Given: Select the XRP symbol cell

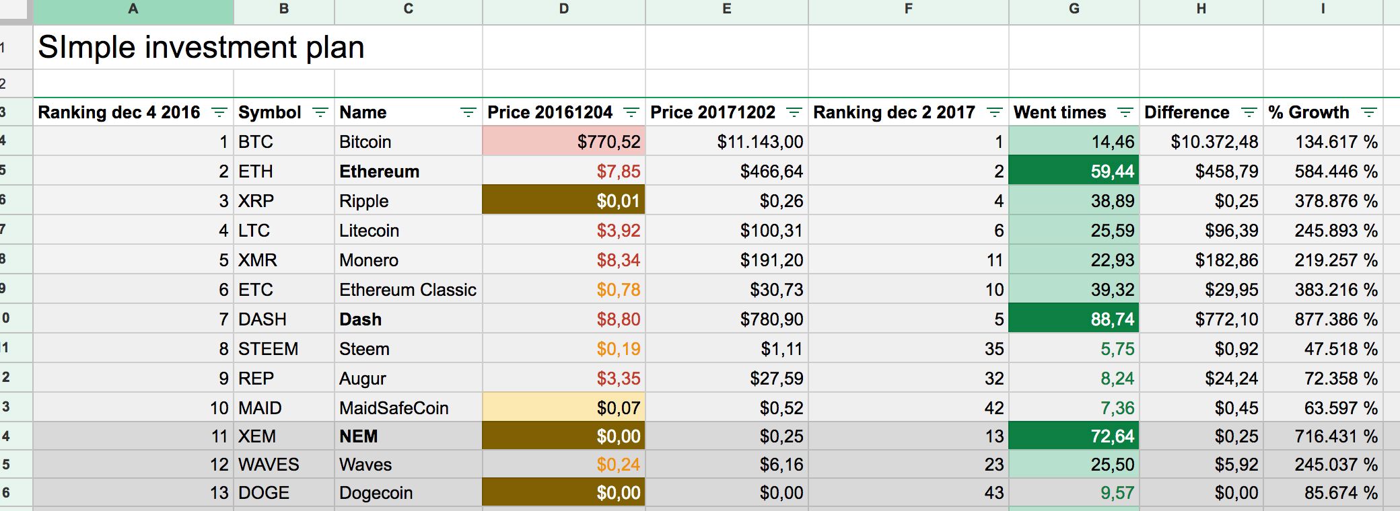Looking at the screenshot, I should [284, 201].
